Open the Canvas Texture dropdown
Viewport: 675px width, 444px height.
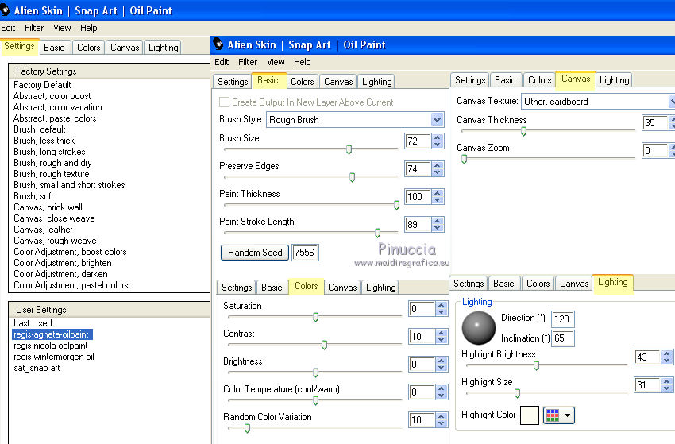pyautogui.click(x=672, y=101)
